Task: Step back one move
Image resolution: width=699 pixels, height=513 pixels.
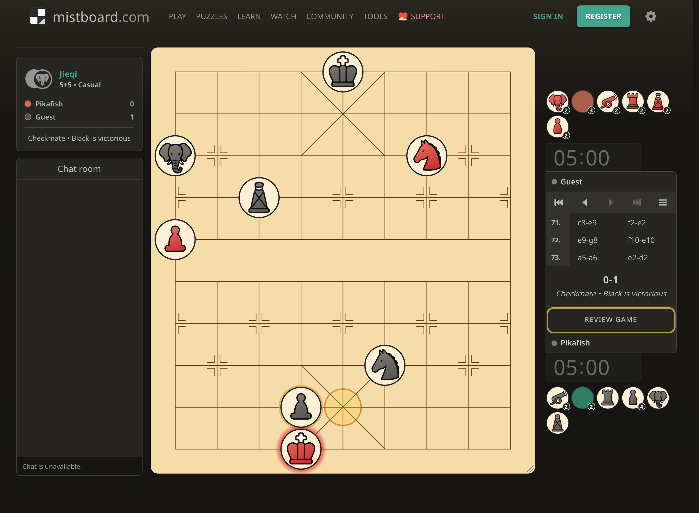Action: click(x=584, y=202)
